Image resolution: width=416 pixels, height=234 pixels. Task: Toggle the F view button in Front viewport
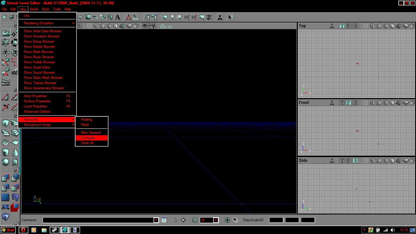coord(349,103)
